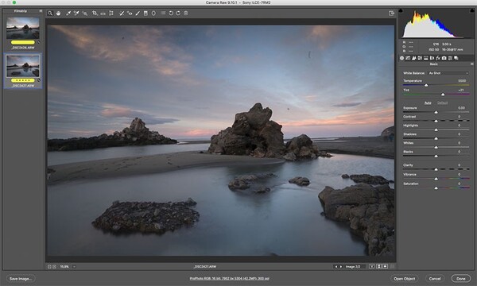The width and height of the screenshot is (477, 286).
Task: Click zoom in plus button
Action: (x=54, y=267)
